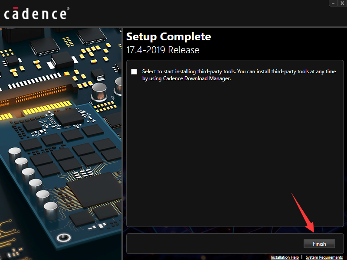Click the round mounting hole on the board
Viewport: 347px width, 260px height.
coord(64,237)
